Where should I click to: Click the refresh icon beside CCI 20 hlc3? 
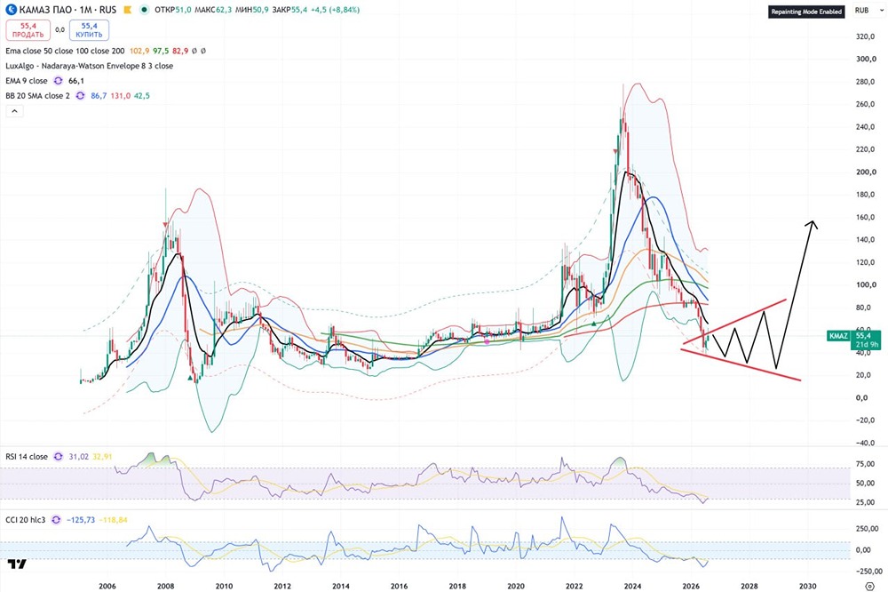[55, 519]
